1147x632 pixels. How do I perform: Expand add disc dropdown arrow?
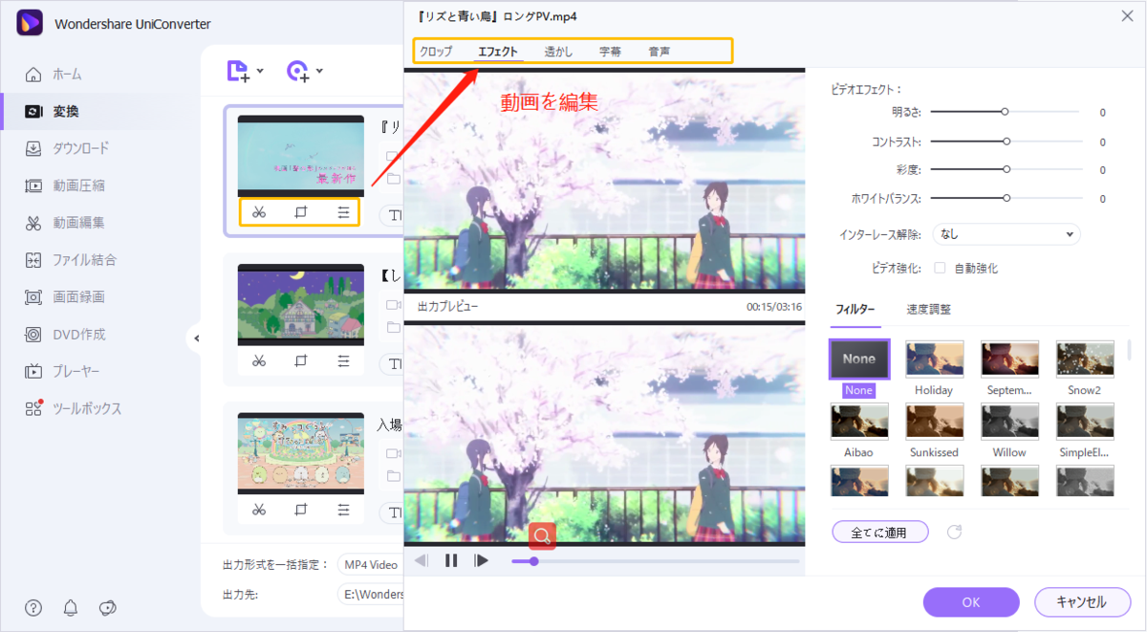click(320, 71)
